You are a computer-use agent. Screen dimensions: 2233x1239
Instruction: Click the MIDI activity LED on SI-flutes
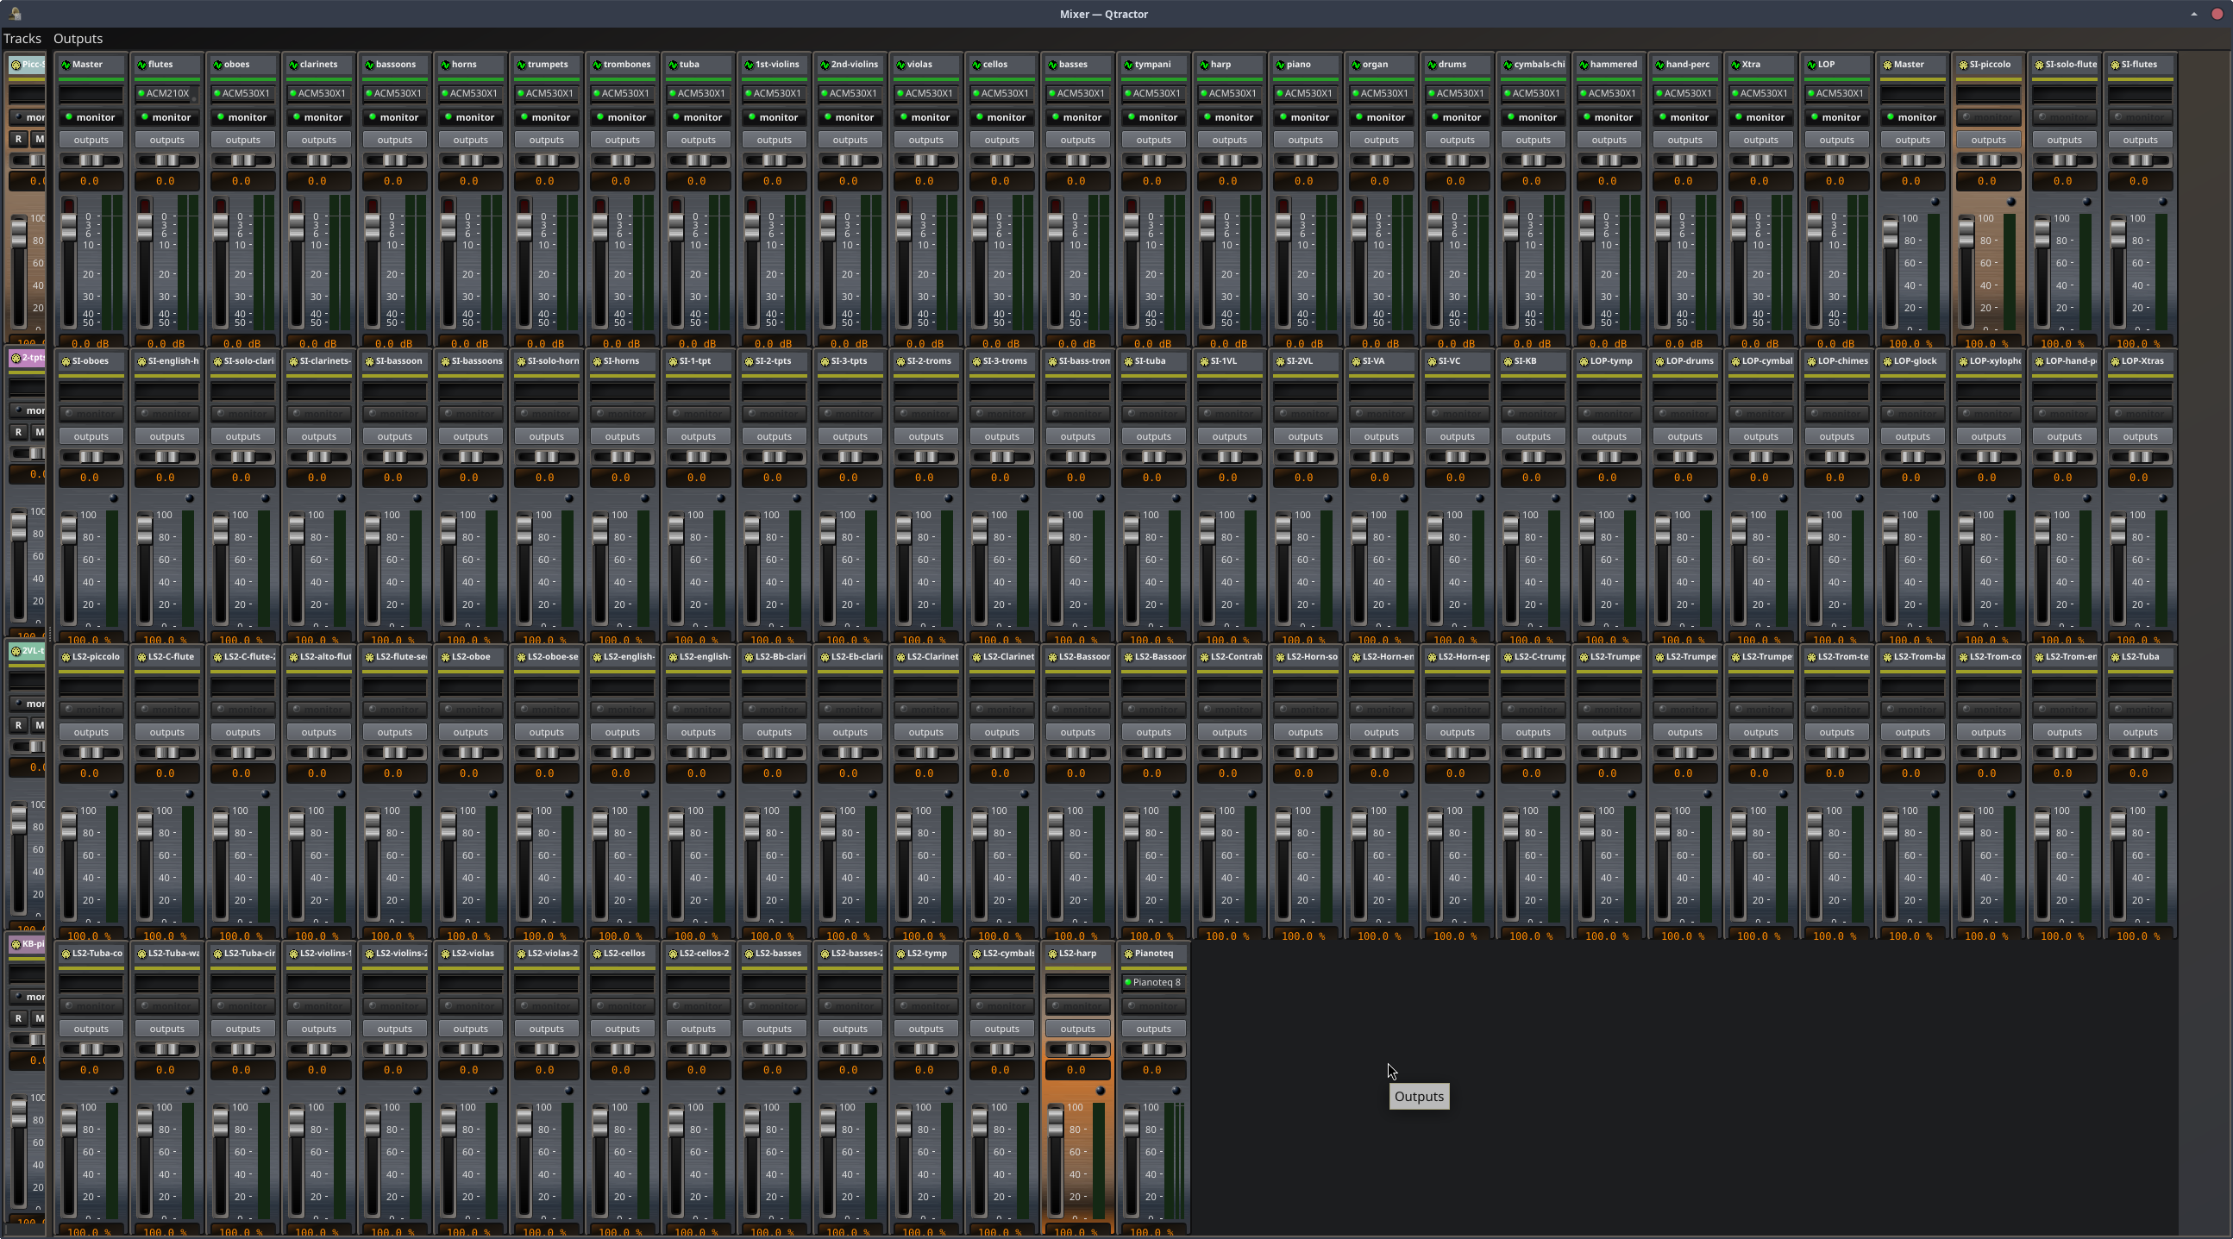tap(2163, 202)
